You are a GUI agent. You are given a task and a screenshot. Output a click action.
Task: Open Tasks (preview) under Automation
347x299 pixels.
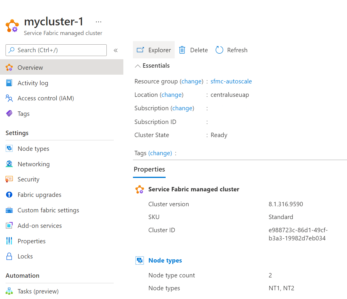pos(38,291)
